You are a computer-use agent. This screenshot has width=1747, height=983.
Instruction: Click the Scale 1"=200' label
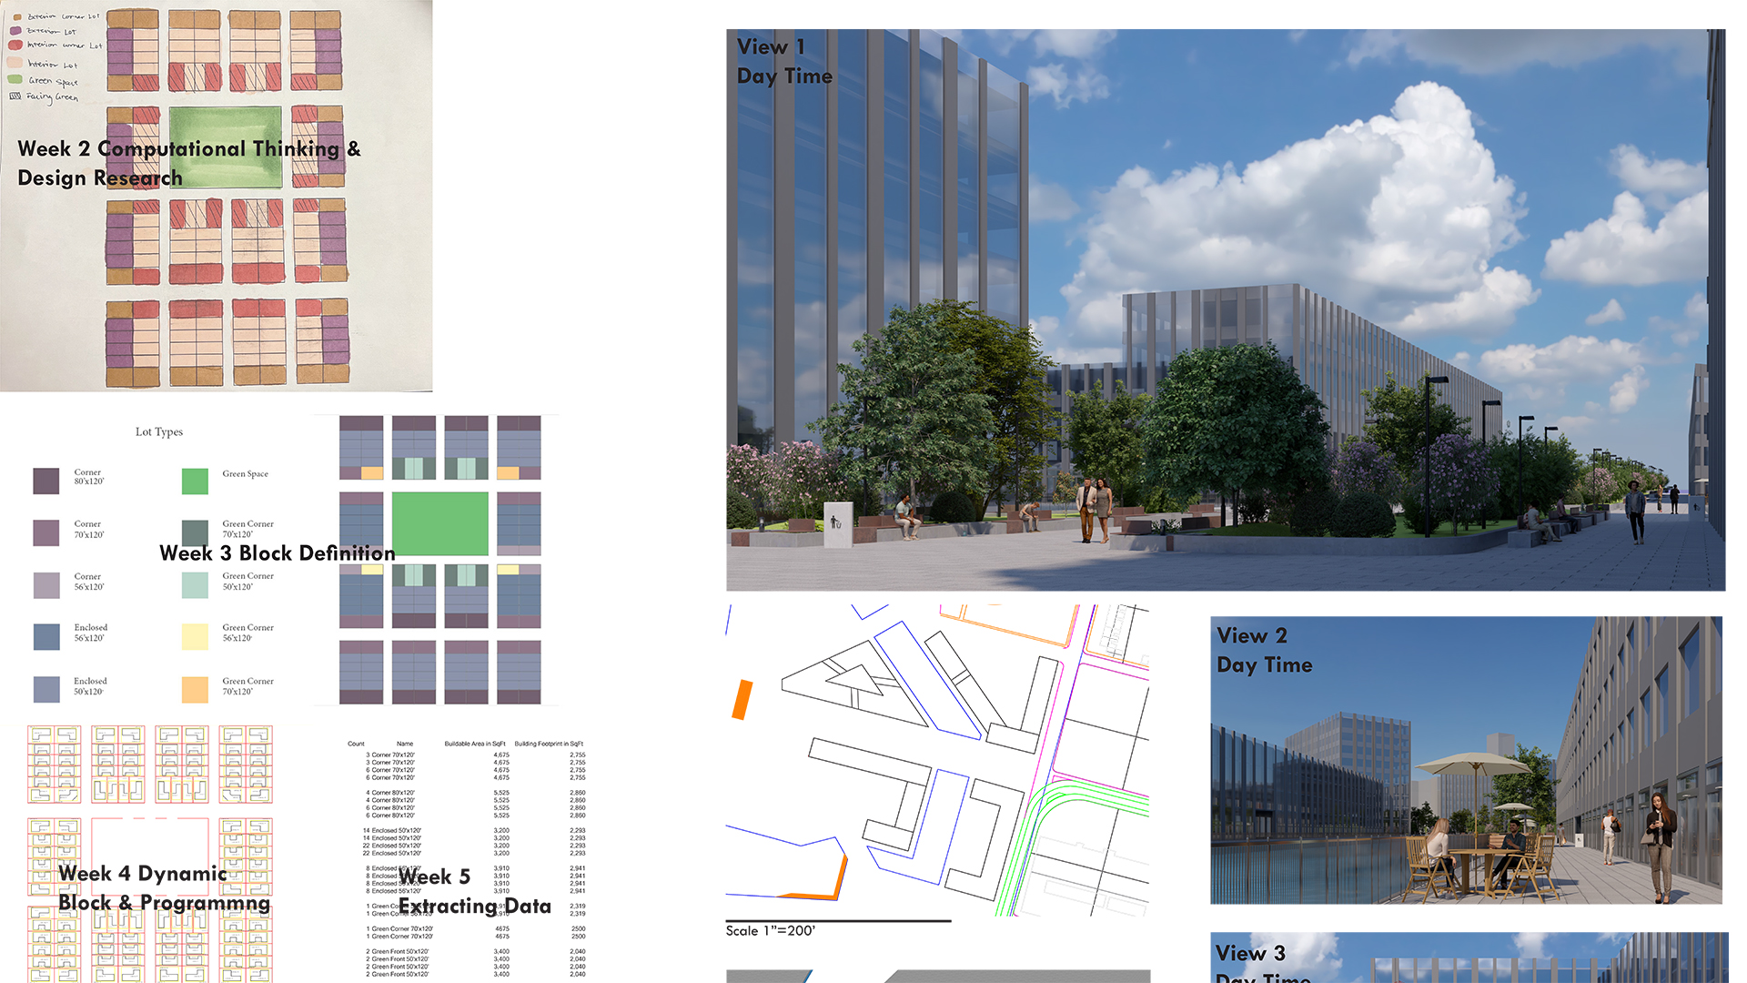[x=770, y=930]
